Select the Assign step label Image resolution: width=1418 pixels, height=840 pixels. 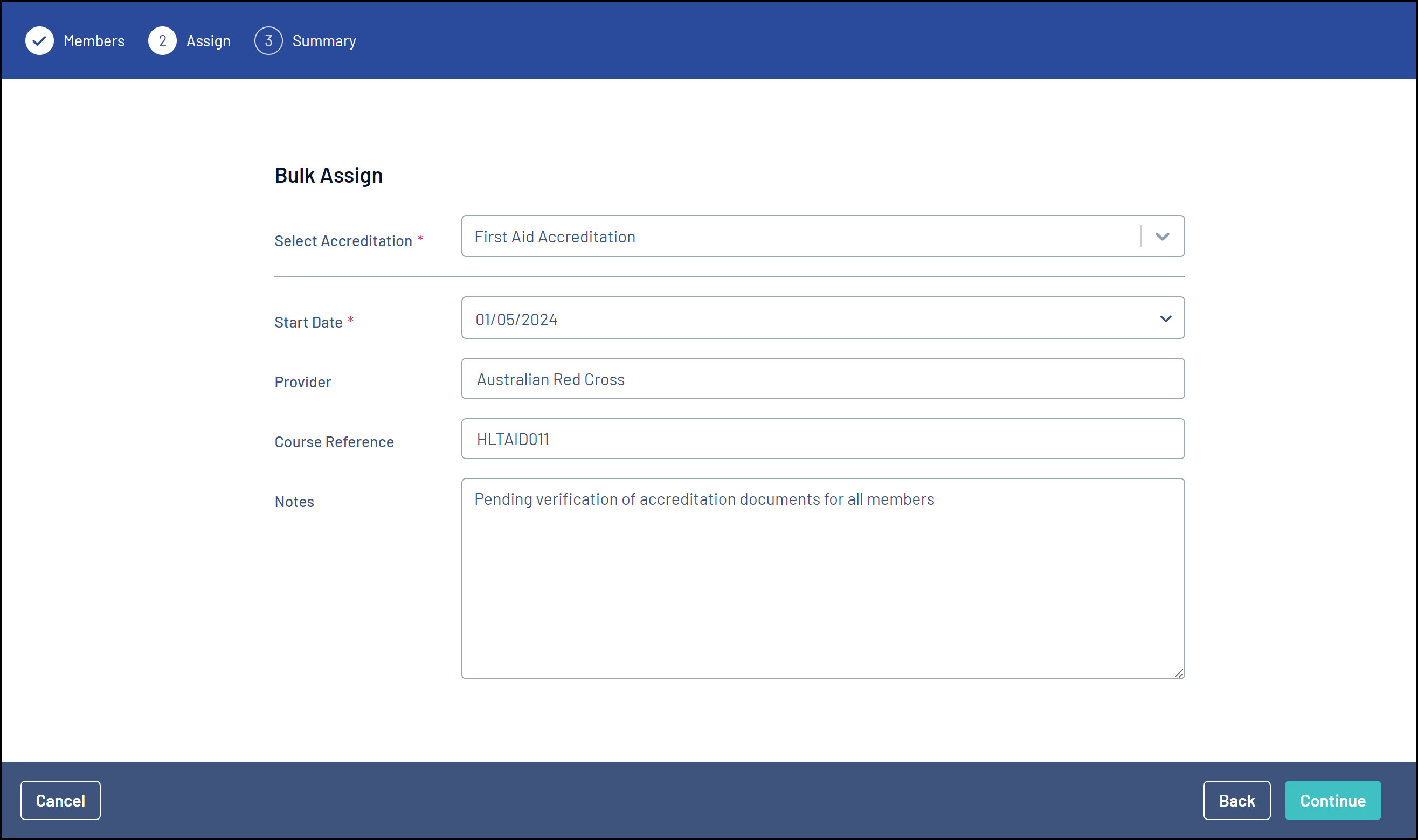pos(209,41)
